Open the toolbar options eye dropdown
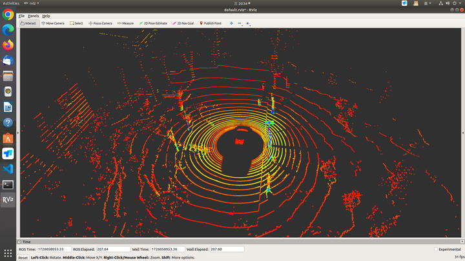The height and width of the screenshot is (261, 465). (x=248, y=23)
